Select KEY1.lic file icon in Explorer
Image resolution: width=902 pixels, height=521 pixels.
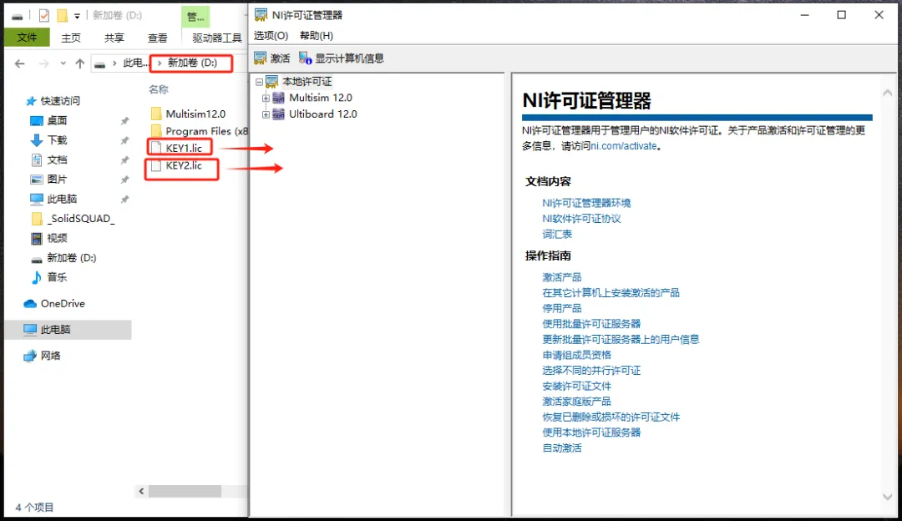[x=156, y=149]
